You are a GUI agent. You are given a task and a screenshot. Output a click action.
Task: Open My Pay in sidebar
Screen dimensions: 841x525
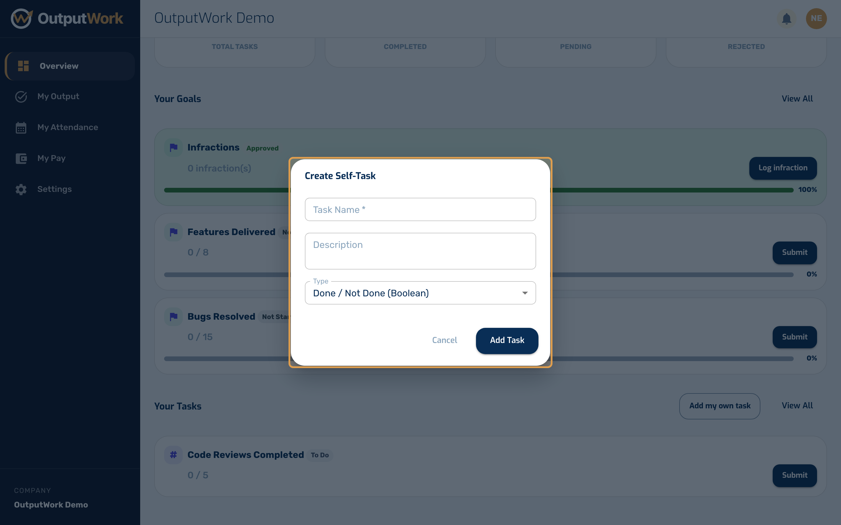(x=70, y=158)
